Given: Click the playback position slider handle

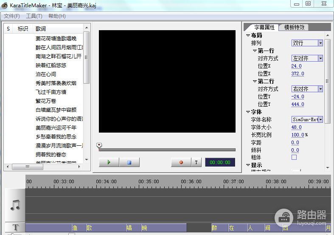Looking at the screenshot, I should pos(99,145).
